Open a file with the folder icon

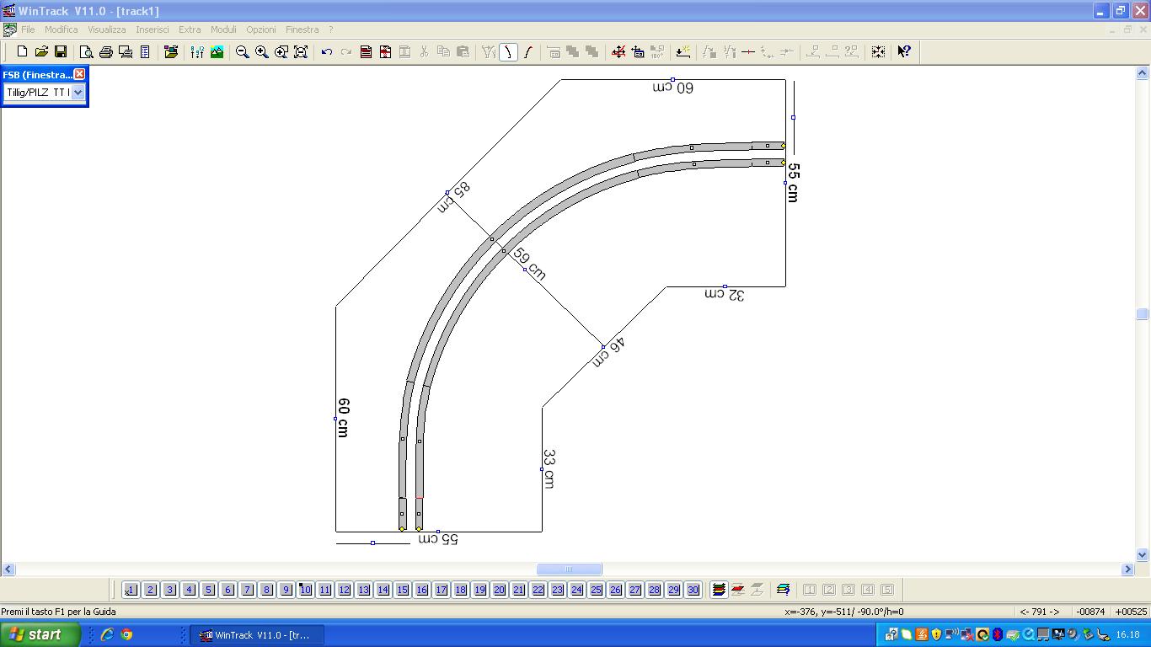(41, 51)
